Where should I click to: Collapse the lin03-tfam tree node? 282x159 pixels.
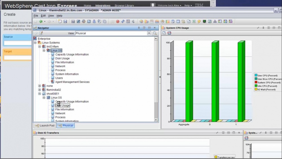pos(39,47)
